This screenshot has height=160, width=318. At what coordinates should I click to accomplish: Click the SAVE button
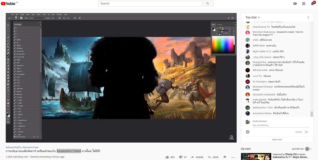pos(213,157)
